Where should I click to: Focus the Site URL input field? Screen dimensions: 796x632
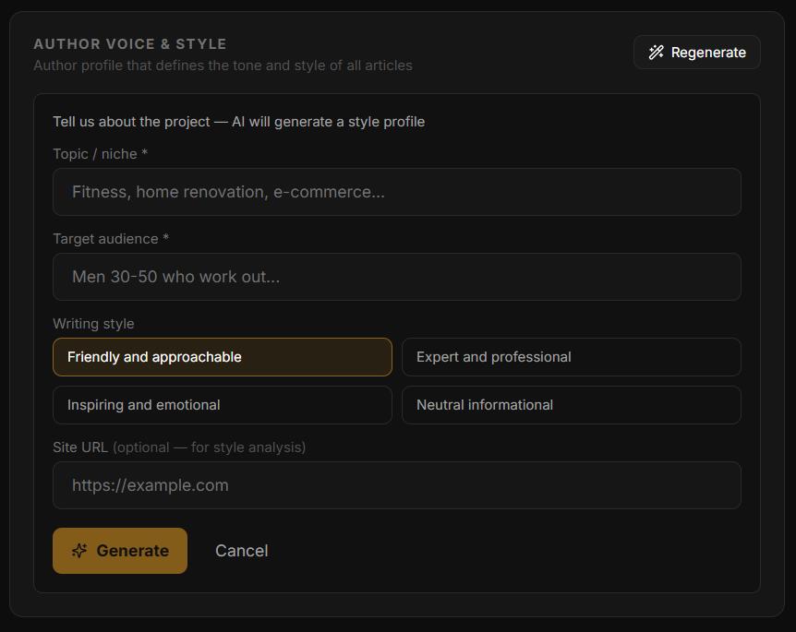click(x=396, y=485)
